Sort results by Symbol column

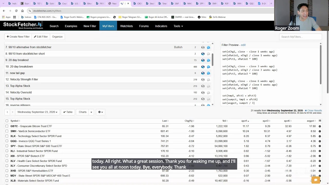pyautogui.click(x=15, y=121)
